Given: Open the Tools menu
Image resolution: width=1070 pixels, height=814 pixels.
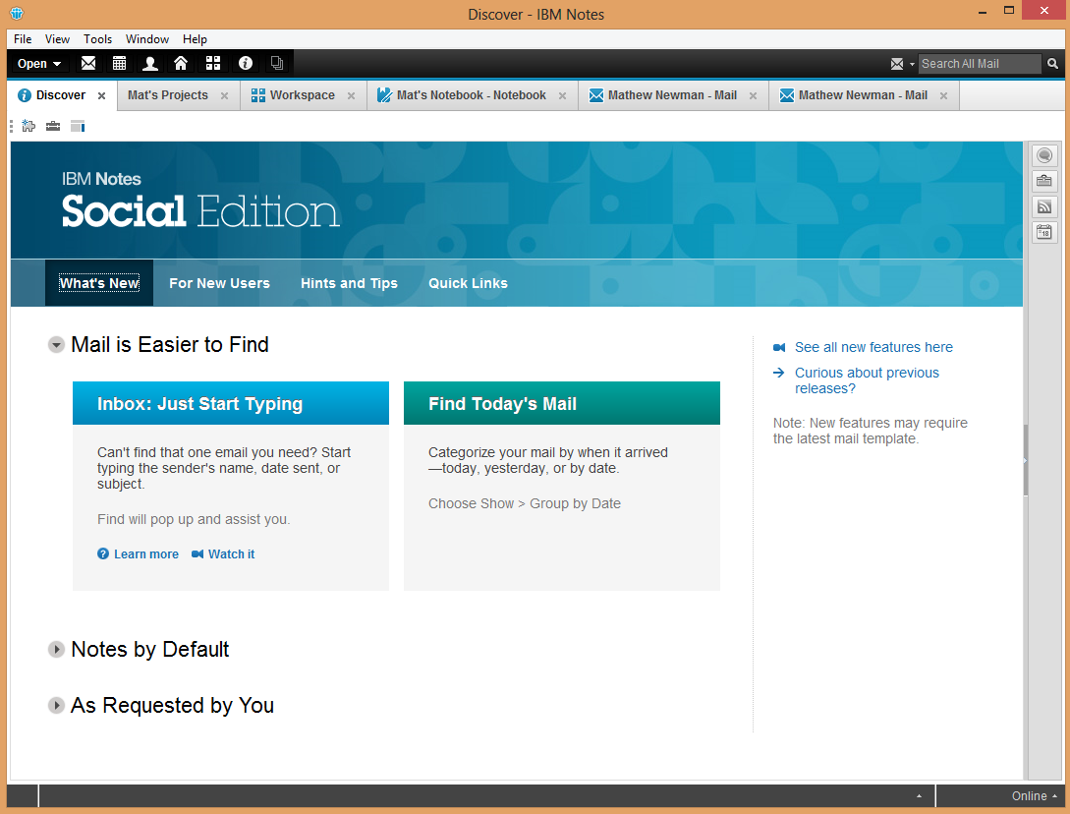Looking at the screenshot, I should tap(97, 39).
